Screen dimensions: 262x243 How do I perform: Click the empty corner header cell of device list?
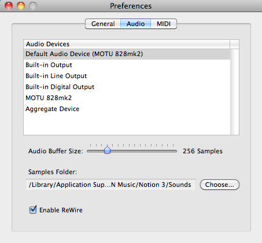click(234, 44)
